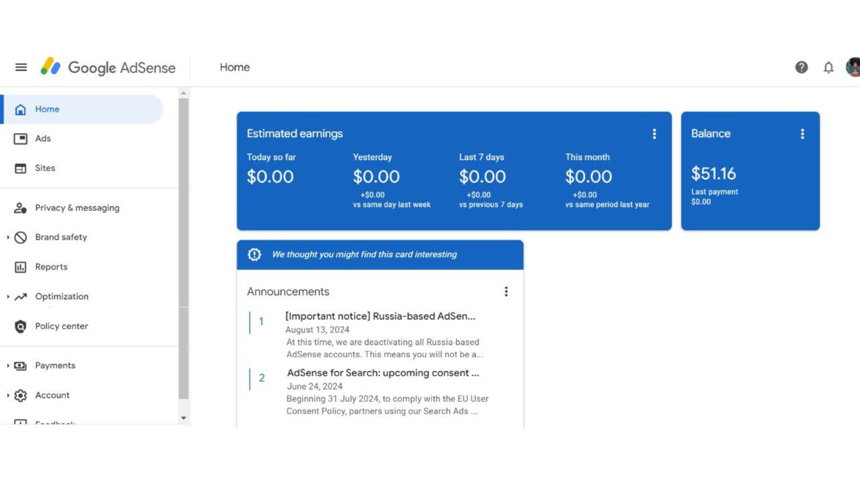The image size is (860, 485).
Task: Click the Home house icon in sidebar
Action: pos(21,109)
